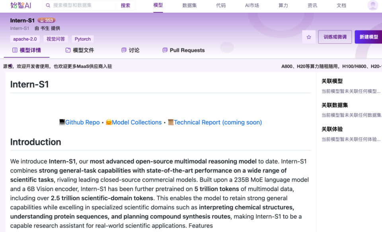The width and height of the screenshot is (382, 232).
Task: Select the apache-2.0 license tag
Action: pos(25,39)
